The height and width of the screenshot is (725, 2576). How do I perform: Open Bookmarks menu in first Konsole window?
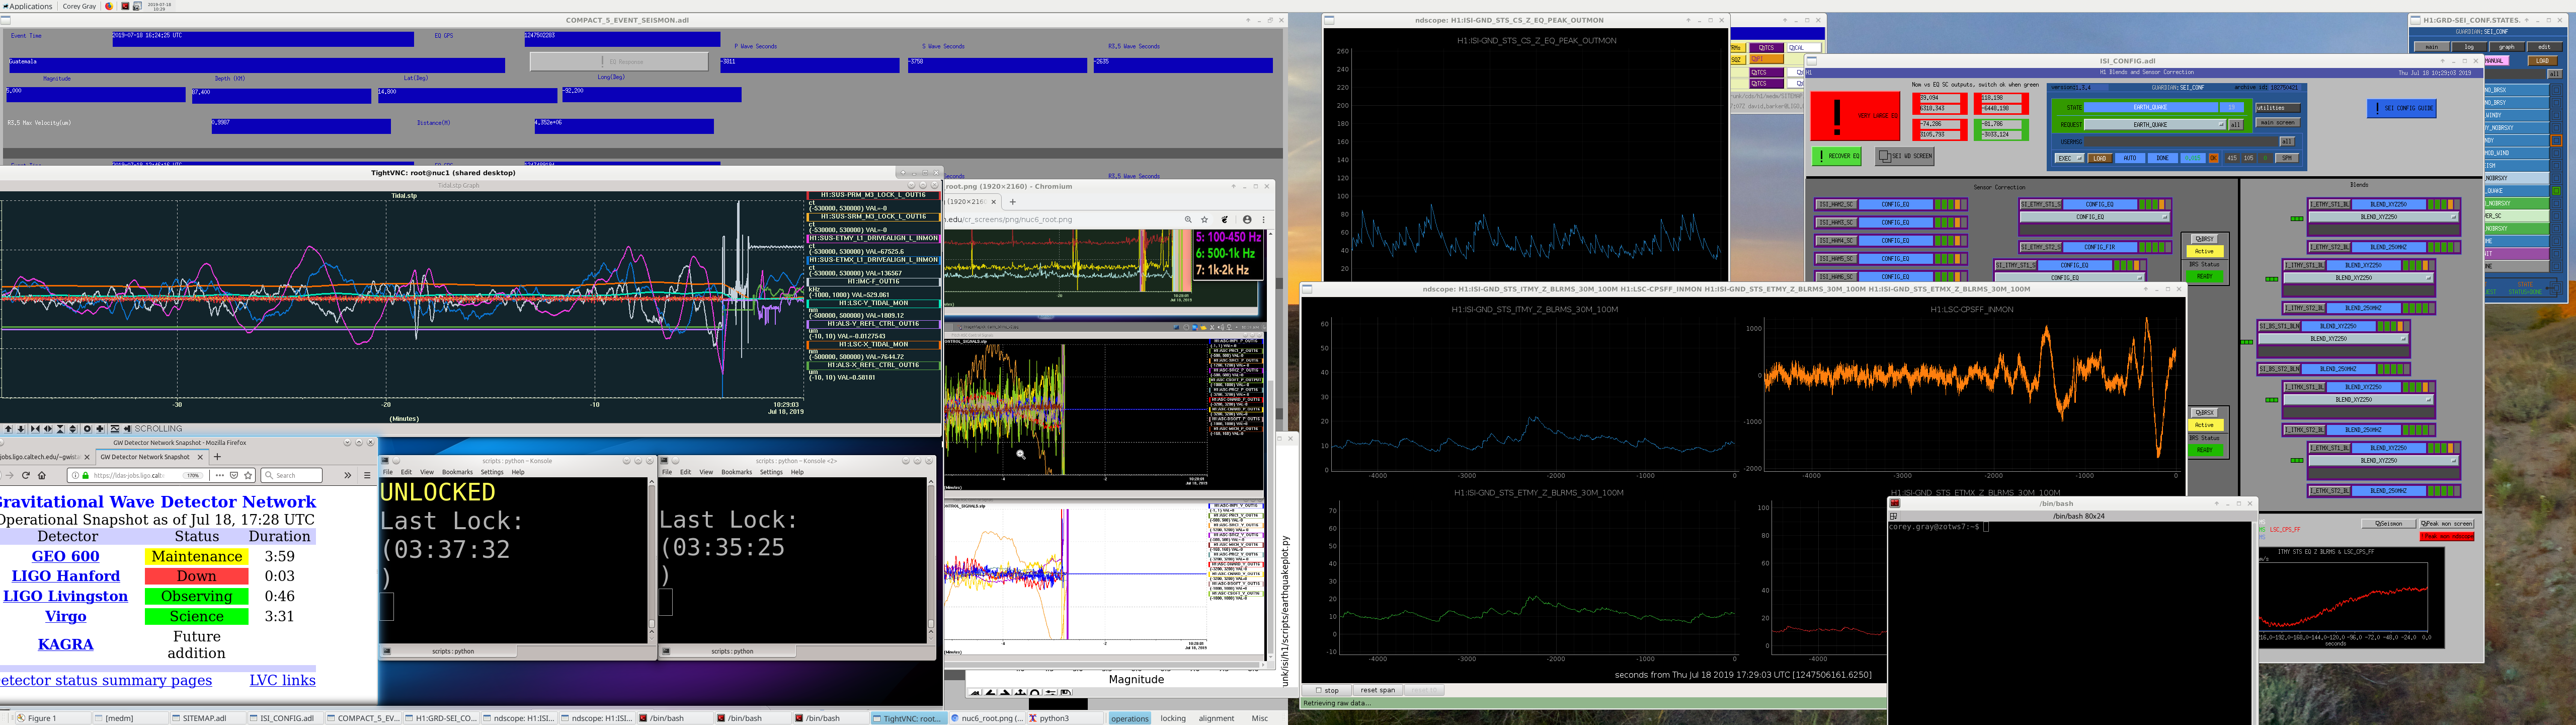click(x=457, y=472)
